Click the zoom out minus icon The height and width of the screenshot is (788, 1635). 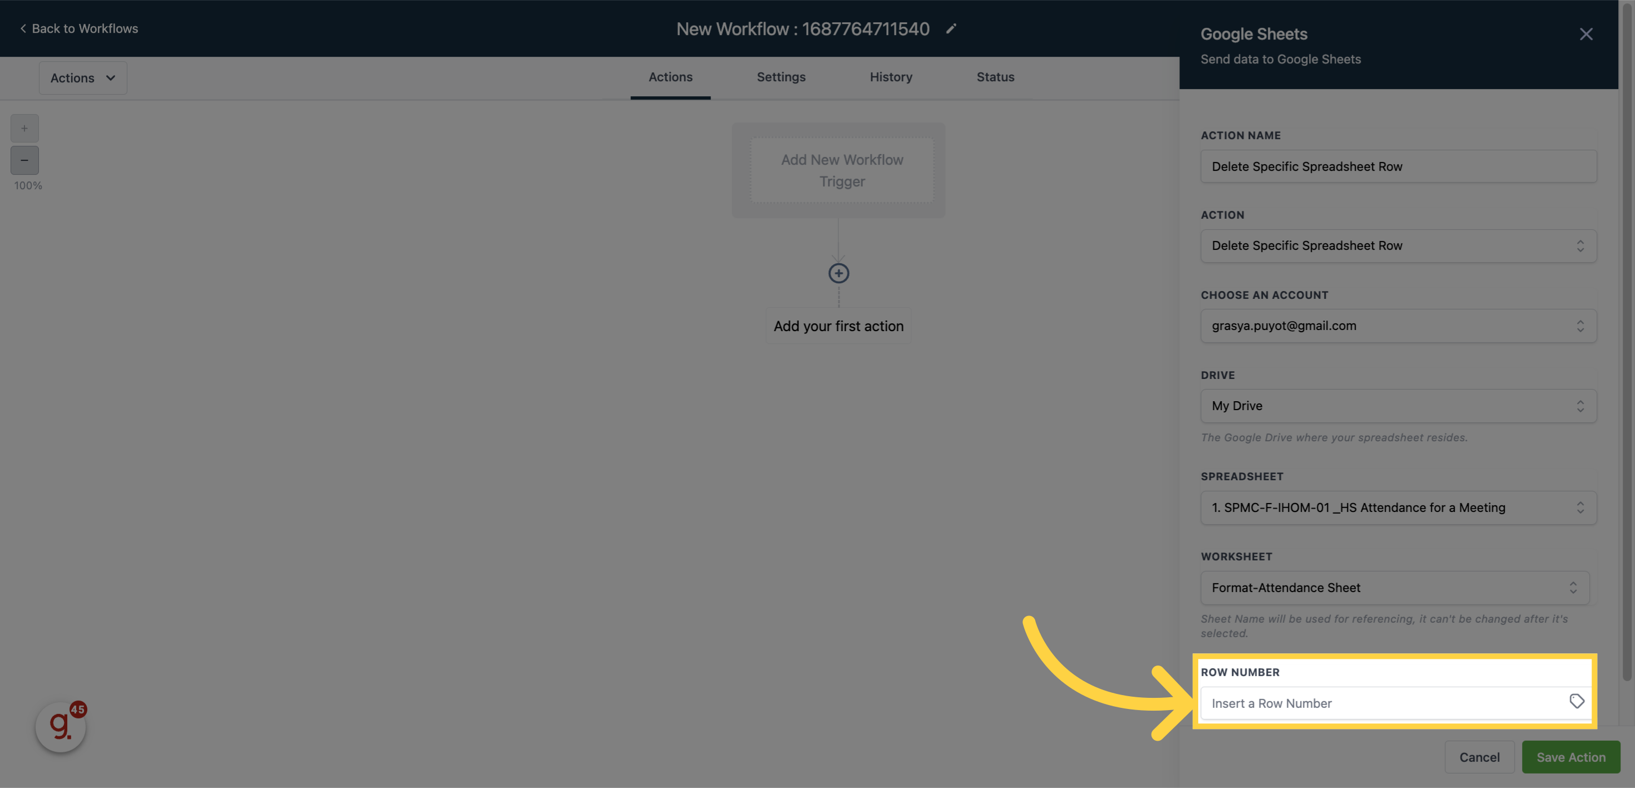pyautogui.click(x=24, y=160)
